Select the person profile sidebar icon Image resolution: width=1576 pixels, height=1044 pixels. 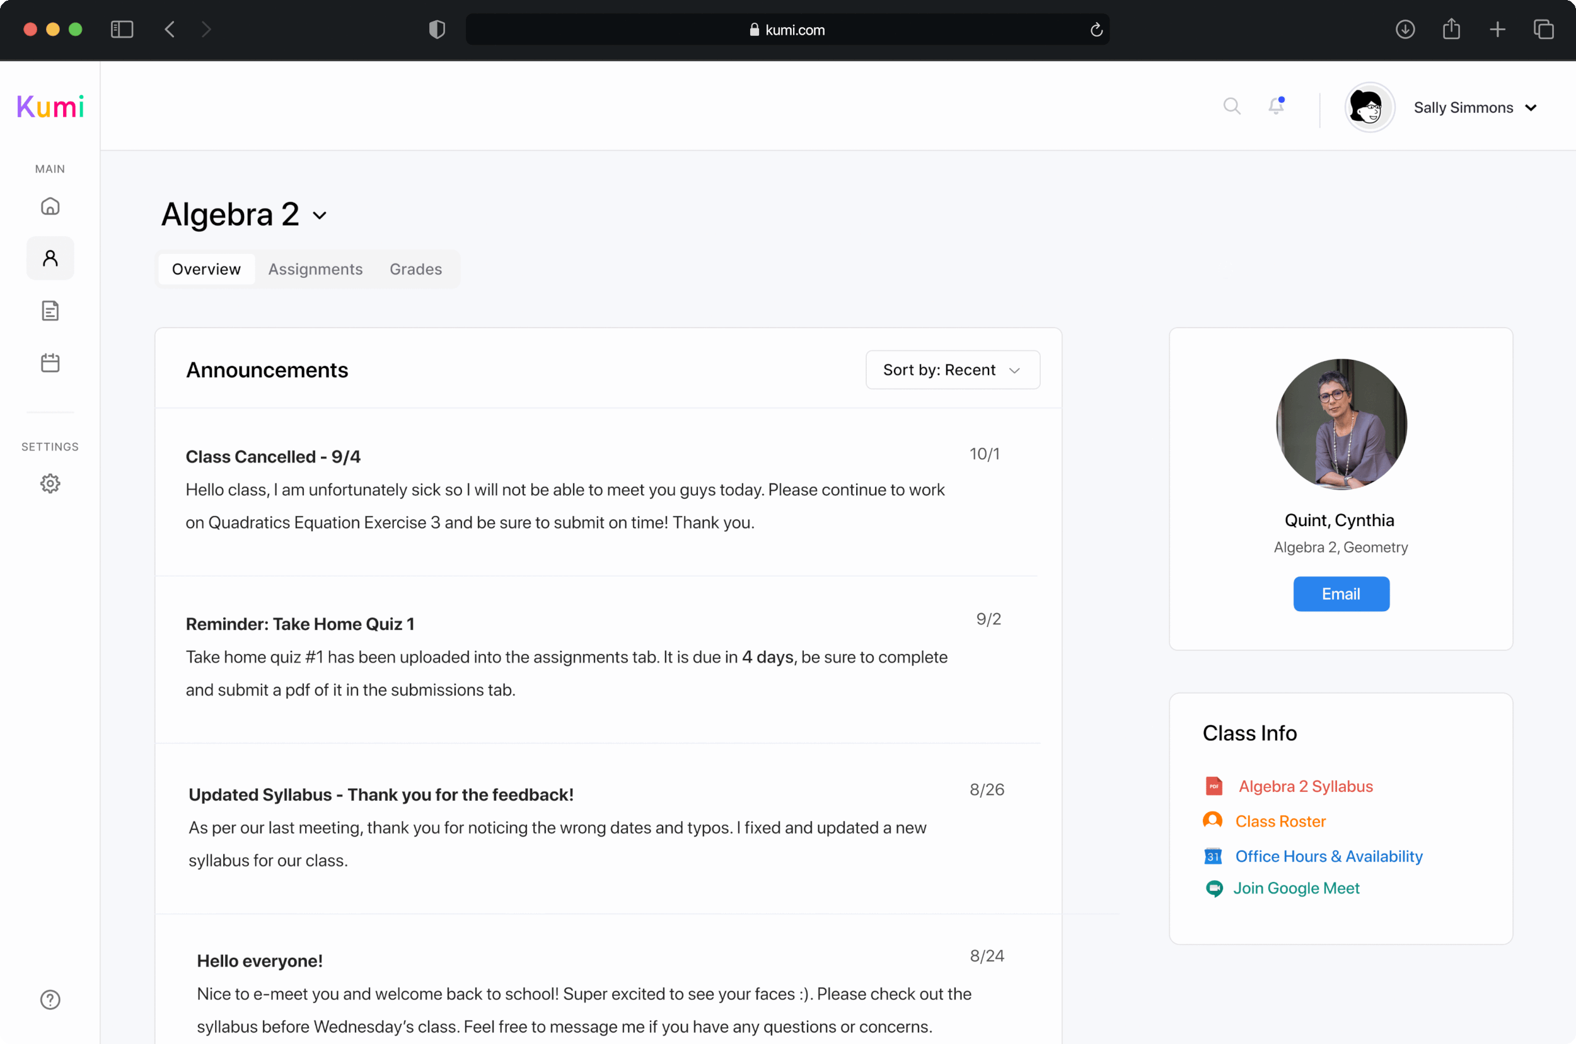click(50, 258)
